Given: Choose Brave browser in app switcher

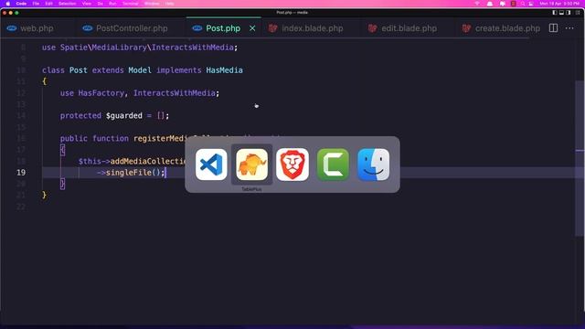Looking at the screenshot, I should pos(292,164).
